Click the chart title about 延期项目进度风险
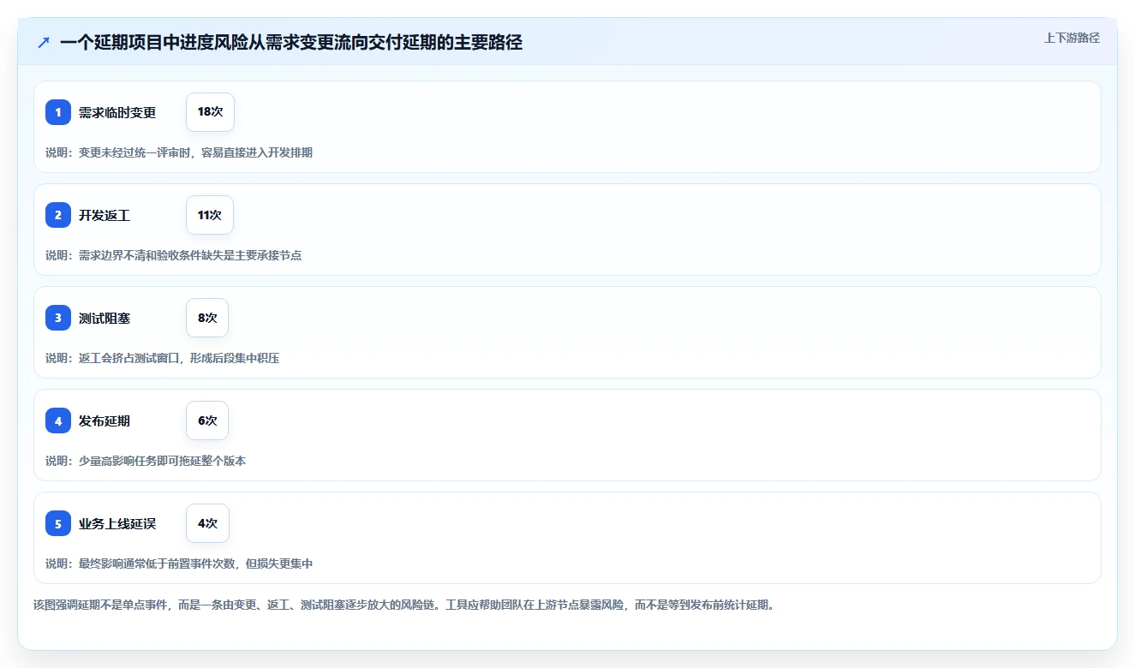Image resolution: width=1135 pixels, height=668 pixels. tap(291, 42)
